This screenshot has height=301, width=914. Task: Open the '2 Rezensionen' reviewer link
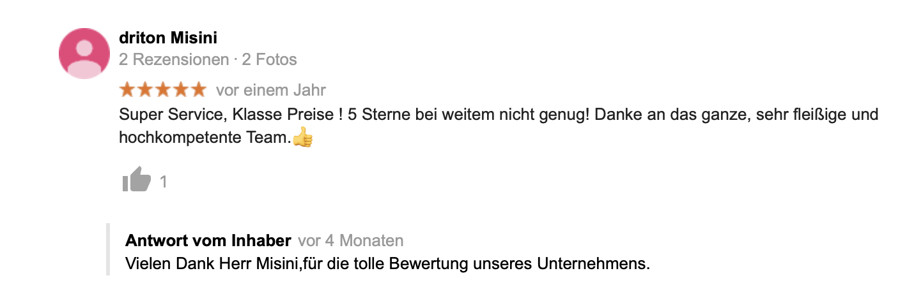(174, 60)
